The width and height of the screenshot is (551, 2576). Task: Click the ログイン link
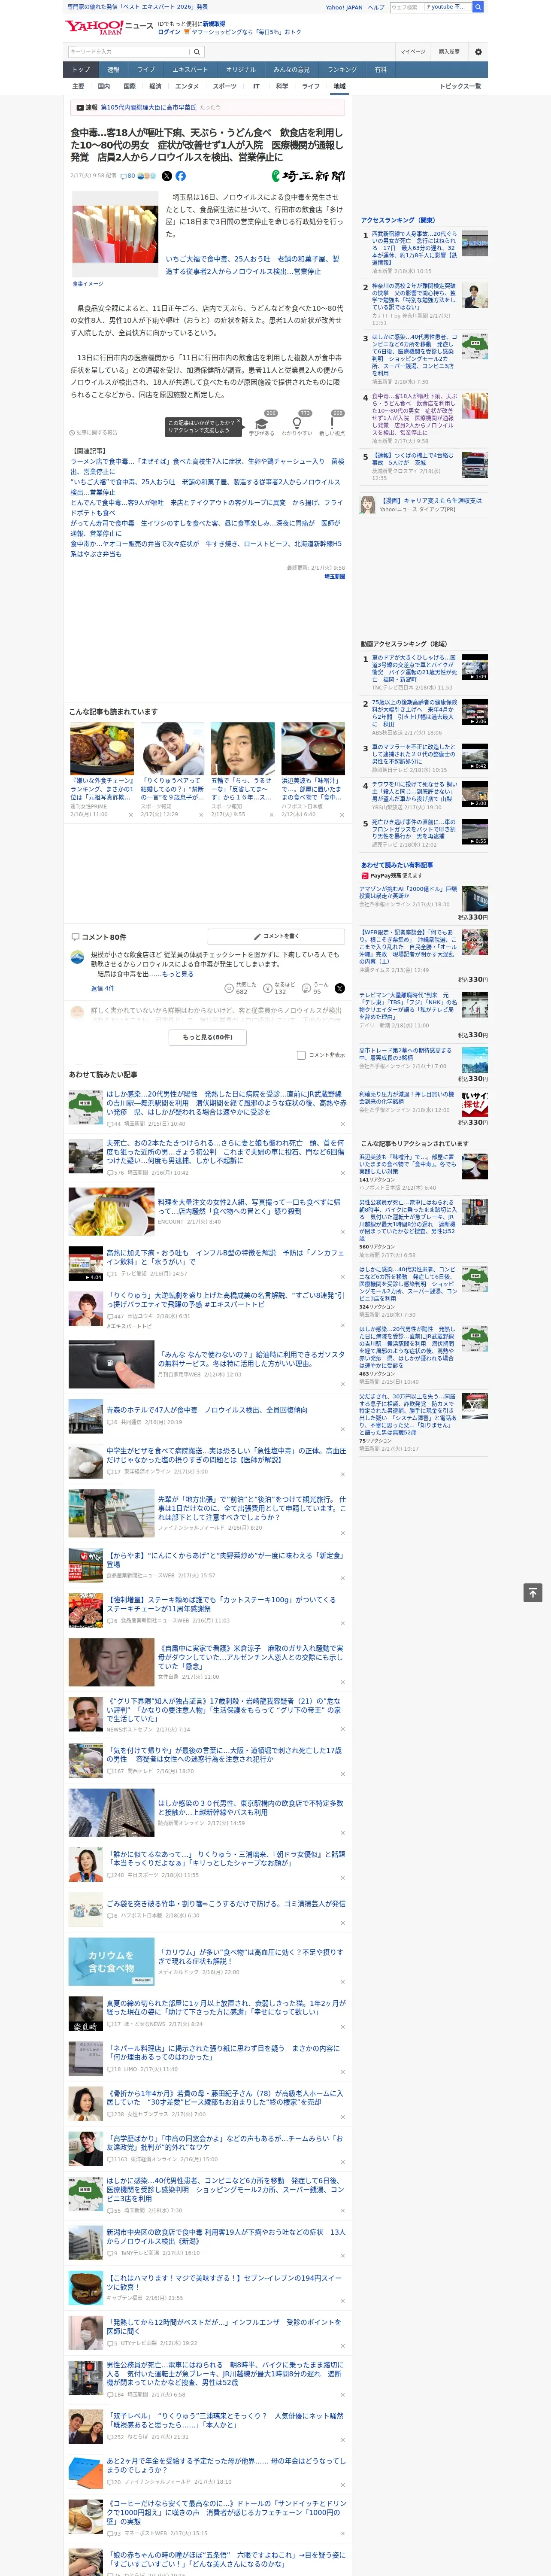coord(169,32)
